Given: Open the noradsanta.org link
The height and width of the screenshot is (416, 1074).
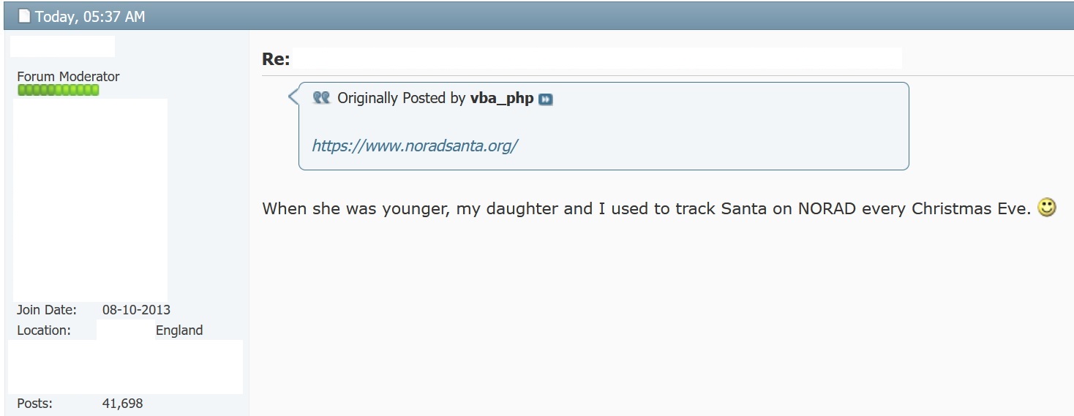Looking at the screenshot, I should (x=415, y=145).
